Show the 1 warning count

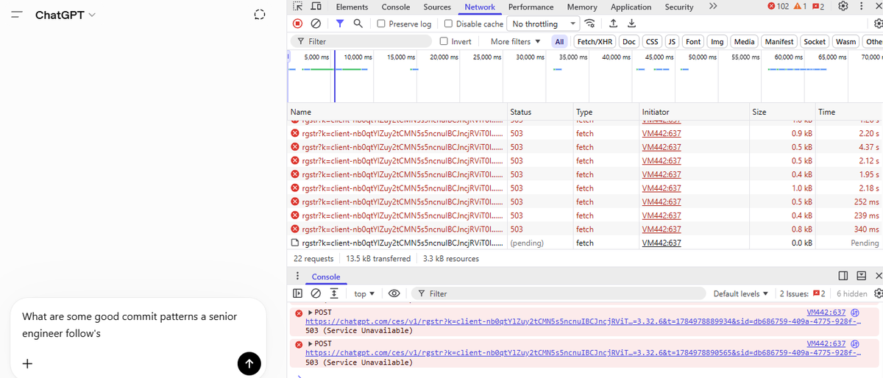click(x=800, y=7)
